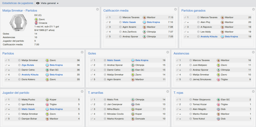Open Anatoliy Kitsuta link in Partidos ganados
This screenshot has height=127, width=256.
click(x=209, y=37)
